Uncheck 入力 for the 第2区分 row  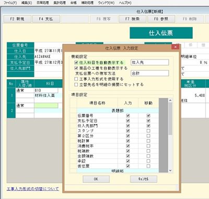(x=128, y=136)
